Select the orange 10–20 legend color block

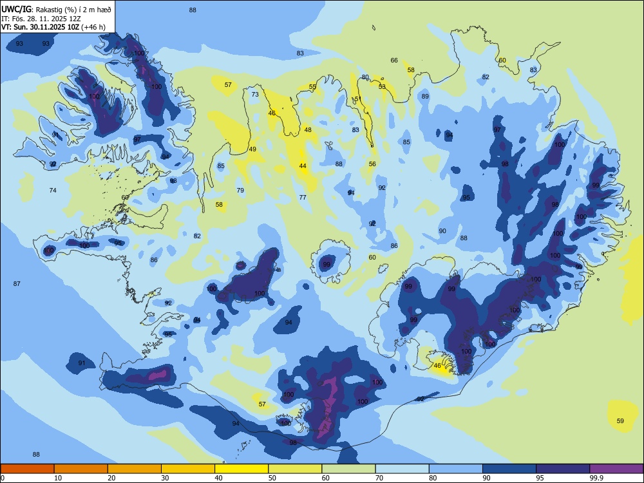[81, 469]
